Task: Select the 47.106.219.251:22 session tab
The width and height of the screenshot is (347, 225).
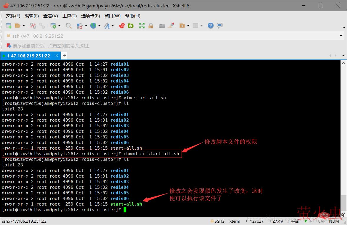Action: coord(29,56)
